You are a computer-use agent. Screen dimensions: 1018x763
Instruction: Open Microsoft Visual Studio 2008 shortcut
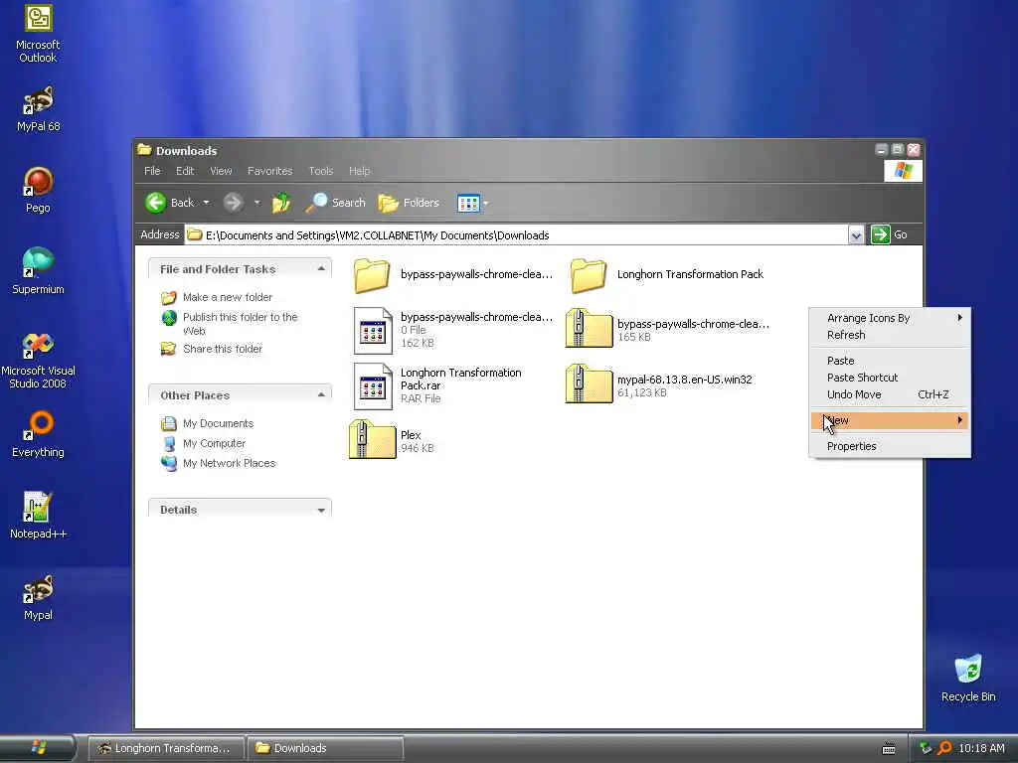pyautogui.click(x=38, y=361)
